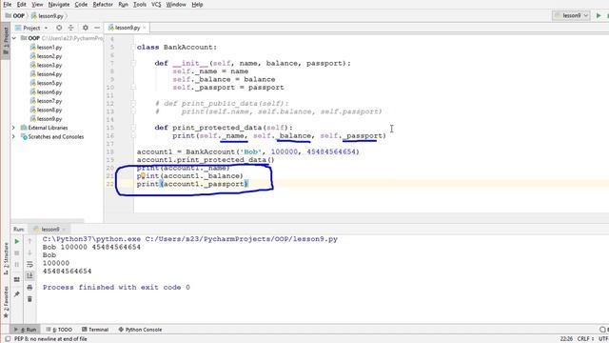
Task: Open the Refactor menu
Action: [x=103, y=5]
